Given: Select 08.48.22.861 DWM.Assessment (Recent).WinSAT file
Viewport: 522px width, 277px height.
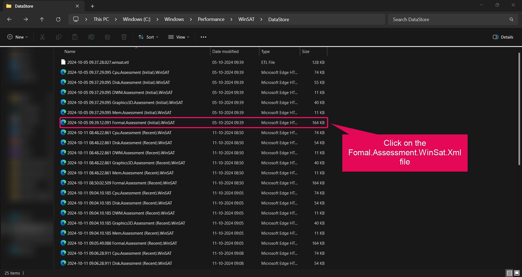Looking at the screenshot, I should (193, 153).
